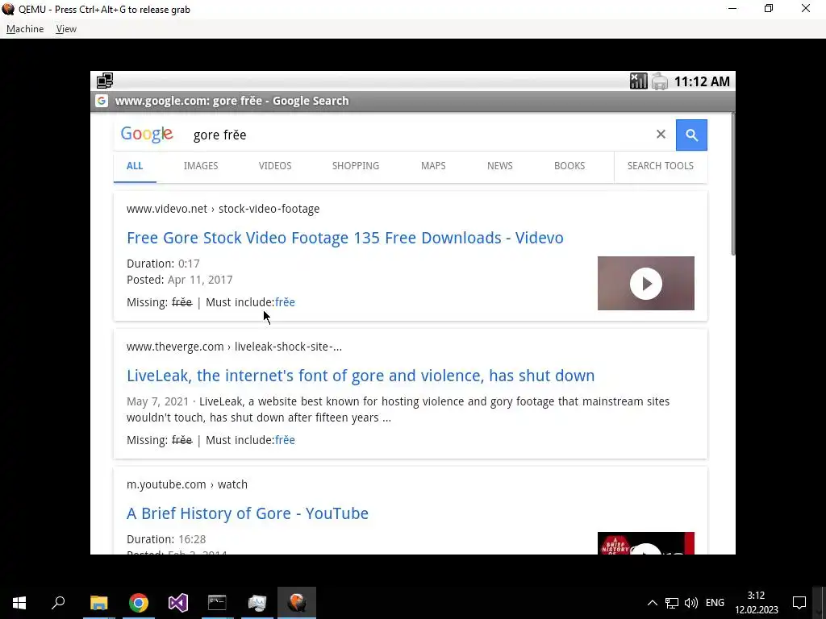Switch to the BOOKS tab
This screenshot has height=619, width=826.
click(569, 166)
